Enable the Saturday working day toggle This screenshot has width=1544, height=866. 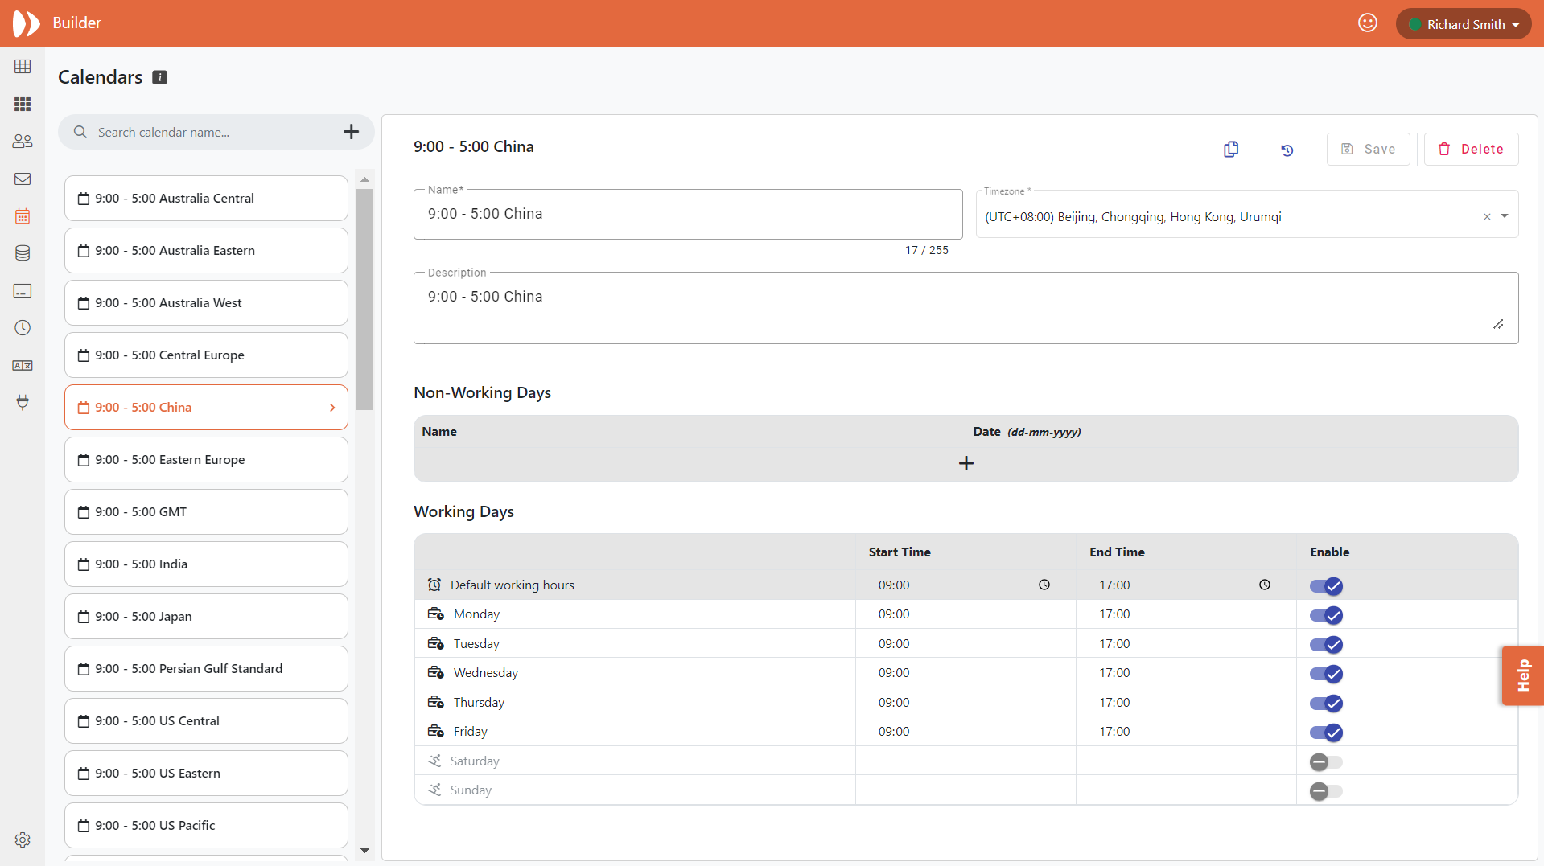pyautogui.click(x=1325, y=762)
